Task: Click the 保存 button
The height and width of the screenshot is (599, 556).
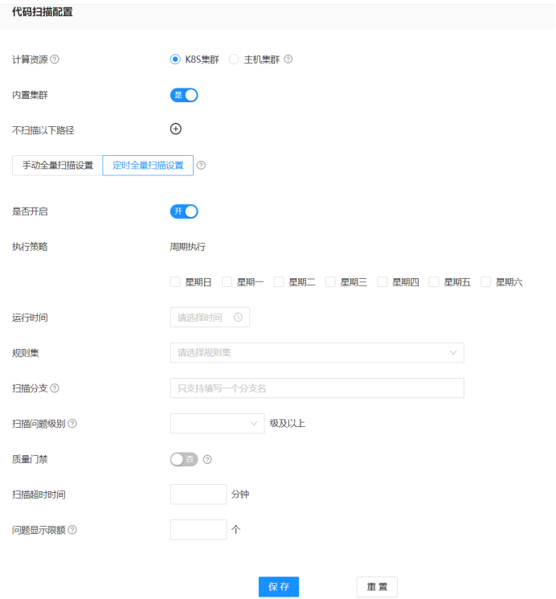Action: pyautogui.click(x=279, y=587)
